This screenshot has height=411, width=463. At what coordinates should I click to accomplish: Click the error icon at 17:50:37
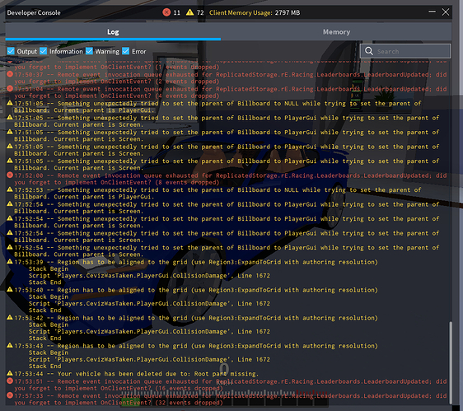(10, 74)
